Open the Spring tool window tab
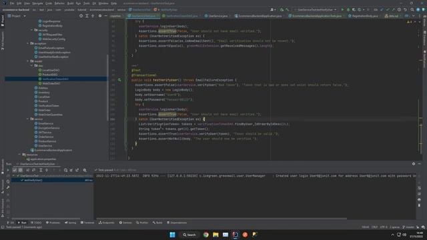Screen dimensions: 427x240 pyautogui.click(x=71, y=223)
